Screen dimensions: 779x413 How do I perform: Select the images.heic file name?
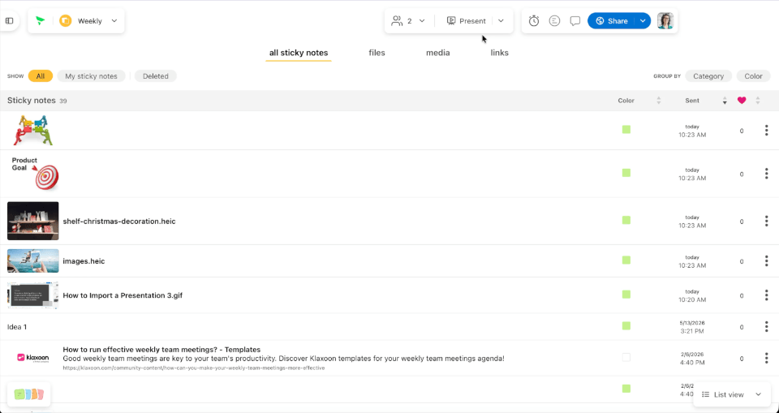coord(84,261)
